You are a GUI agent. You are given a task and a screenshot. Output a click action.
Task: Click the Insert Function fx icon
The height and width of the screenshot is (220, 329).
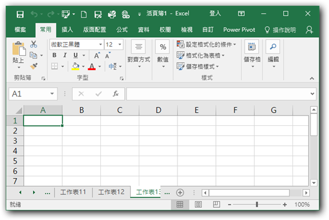tap(115, 93)
